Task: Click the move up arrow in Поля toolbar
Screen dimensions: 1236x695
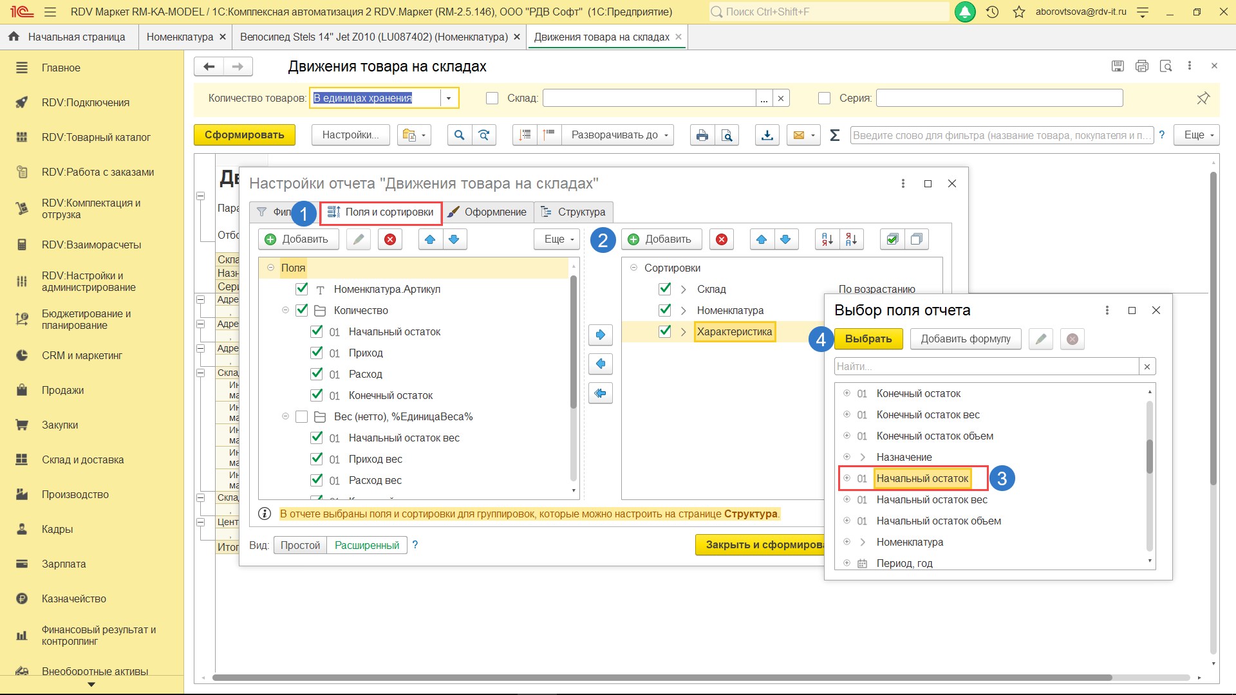Action: pyautogui.click(x=430, y=239)
